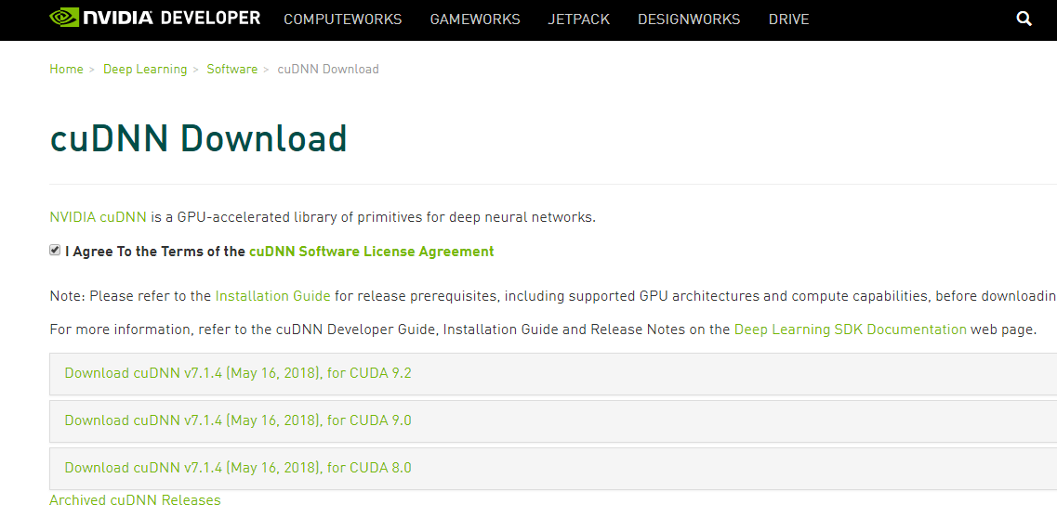Click the cuDNN Download breadcrumb text

point(327,69)
